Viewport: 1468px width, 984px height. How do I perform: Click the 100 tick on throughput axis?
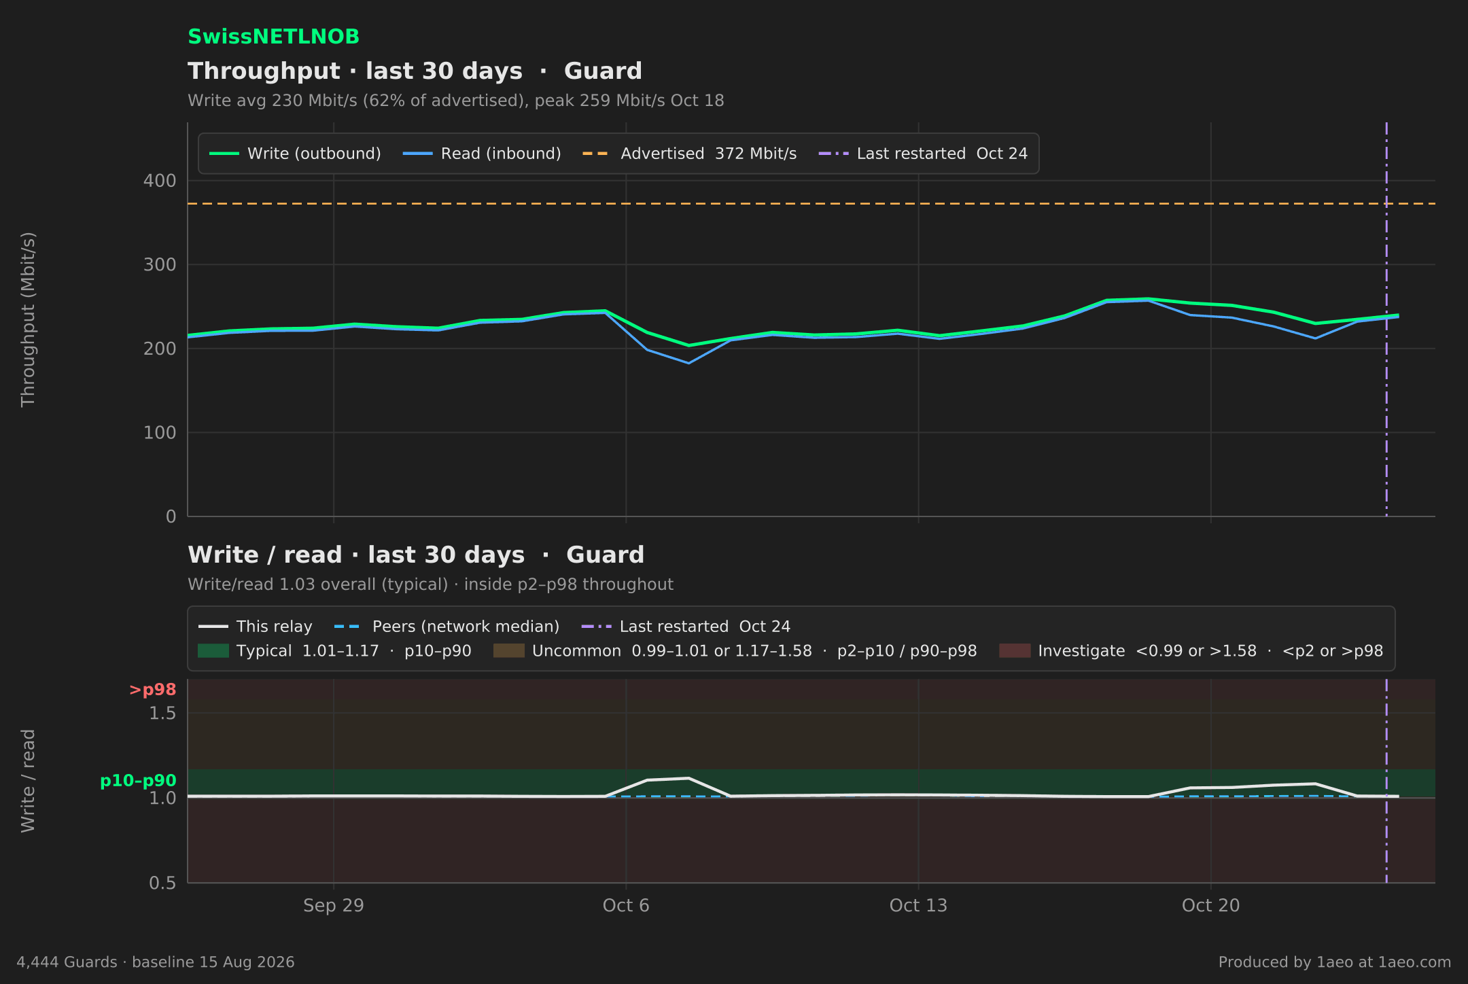click(160, 433)
